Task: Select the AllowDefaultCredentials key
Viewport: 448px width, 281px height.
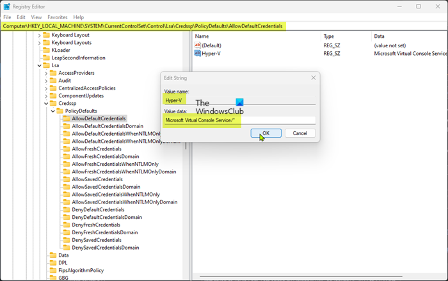Action: click(99, 118)
